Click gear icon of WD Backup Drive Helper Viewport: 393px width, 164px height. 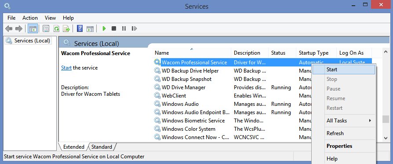tap(157, 71)
